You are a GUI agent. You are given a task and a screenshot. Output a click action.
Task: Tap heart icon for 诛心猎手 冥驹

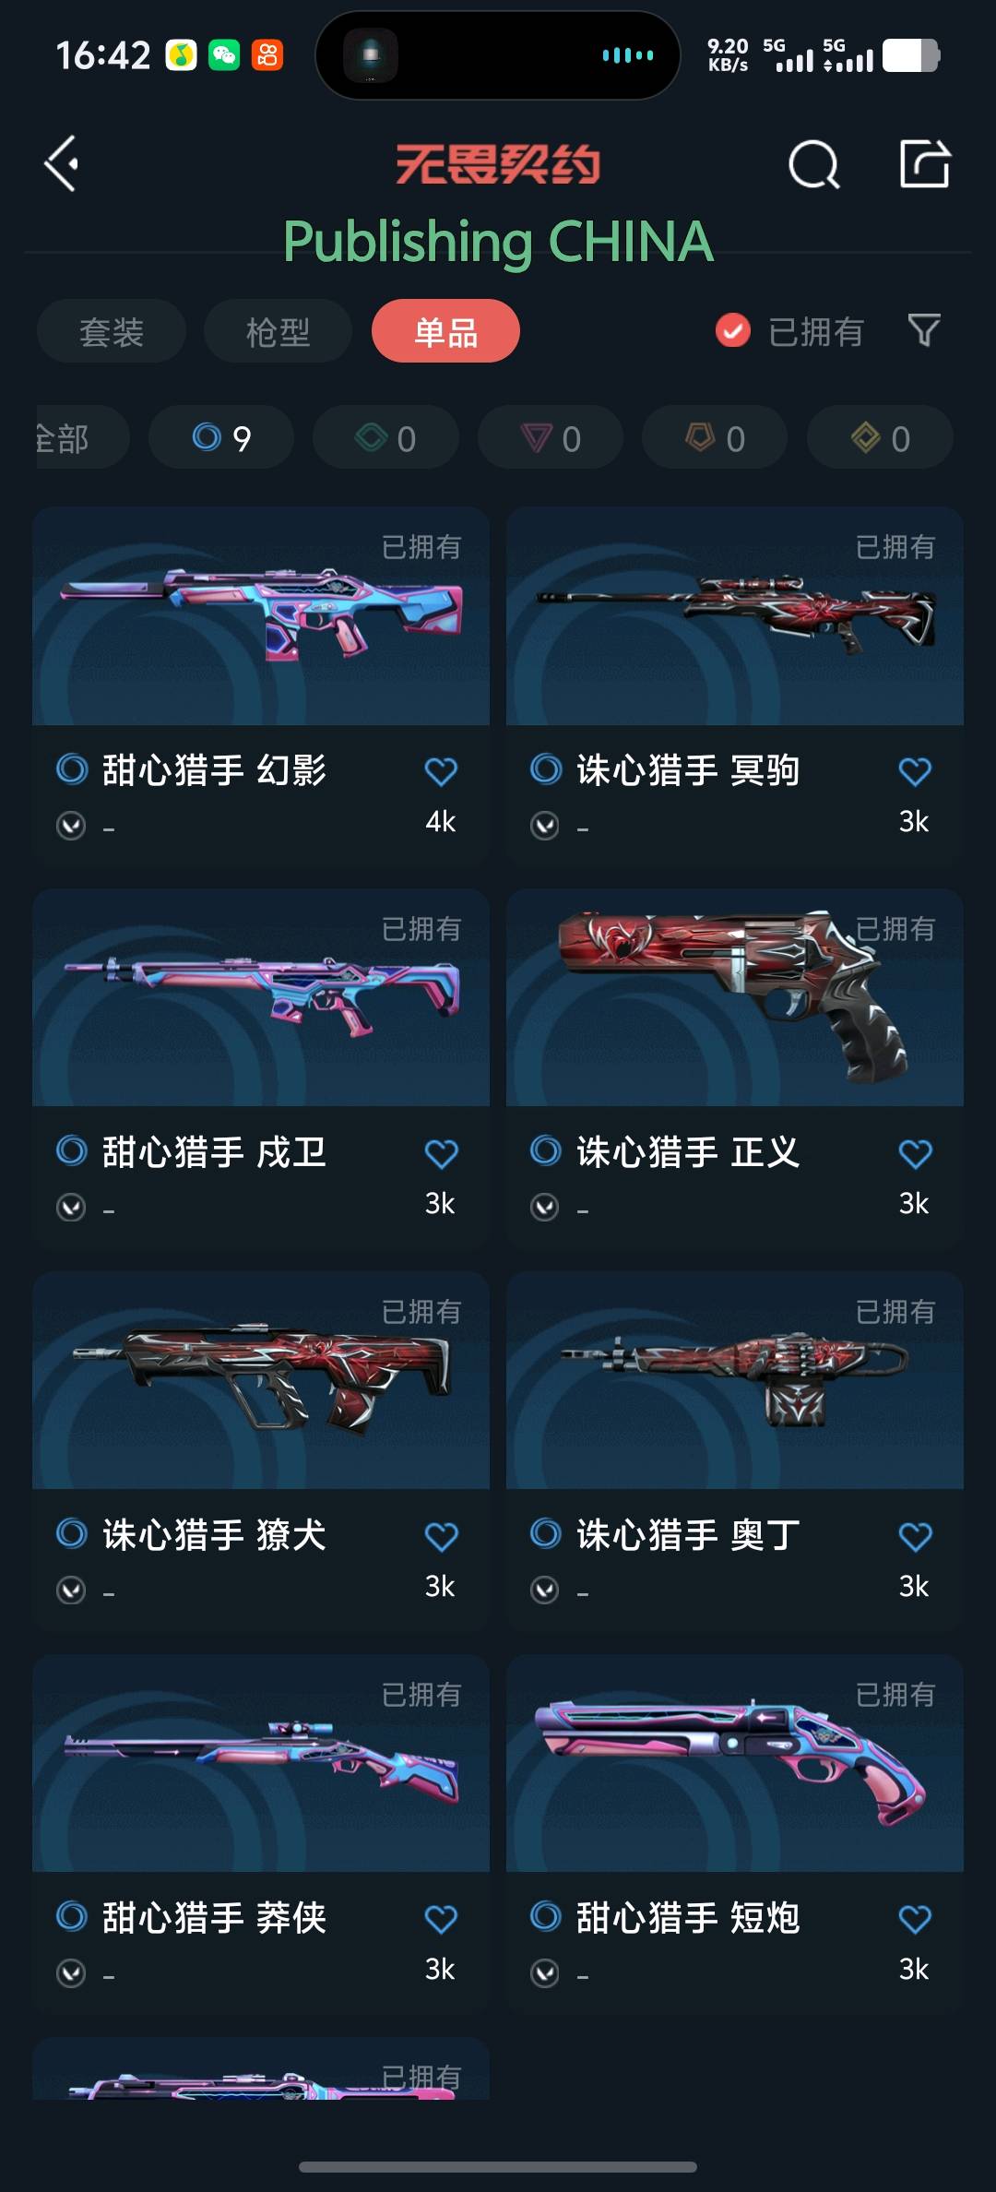click(x=915, y=771)
